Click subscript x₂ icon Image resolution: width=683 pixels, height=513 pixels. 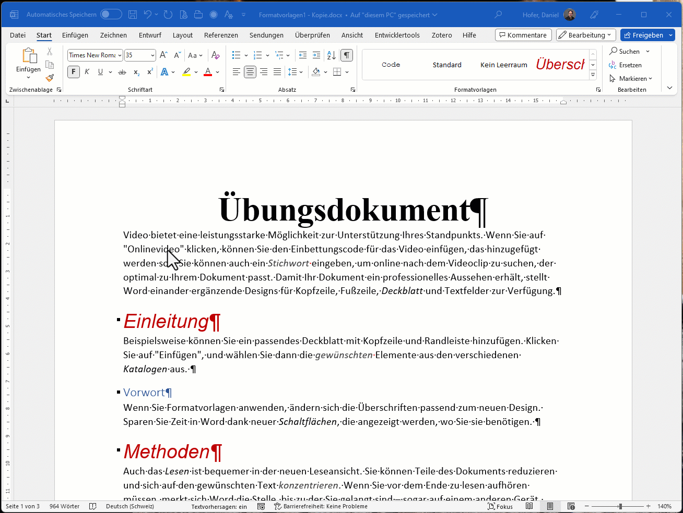(x=136, y=72)
